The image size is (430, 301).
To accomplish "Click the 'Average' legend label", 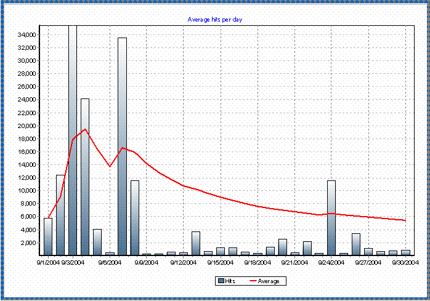I will pyautogui.click(x=269, y=281).
